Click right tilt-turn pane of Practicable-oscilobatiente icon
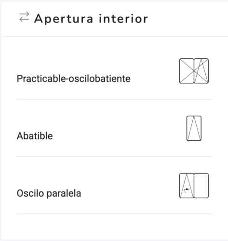Image resolution: width=228 pixels, height=241 pixels. coord(201,71)
